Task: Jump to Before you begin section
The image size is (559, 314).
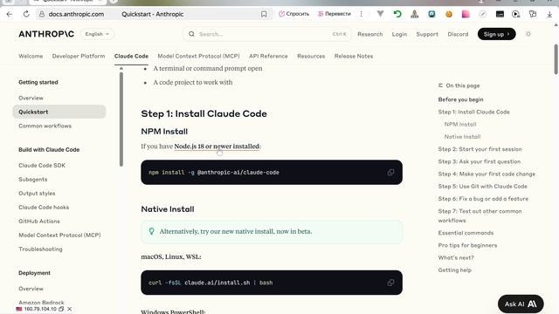Action: (x=460, y=99)
